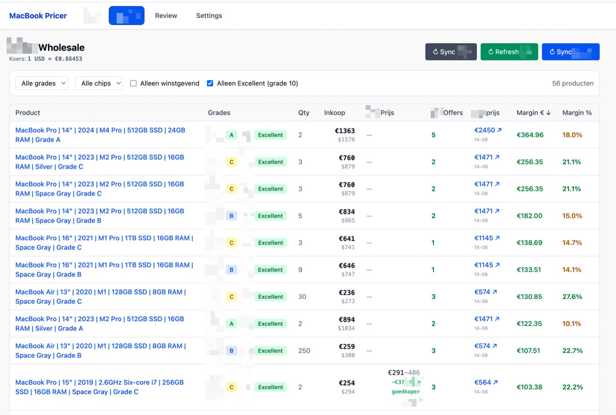Click Excellent badge in qty 30 row
Viewport: 616px width, 415px height.
tap(271, 297)
